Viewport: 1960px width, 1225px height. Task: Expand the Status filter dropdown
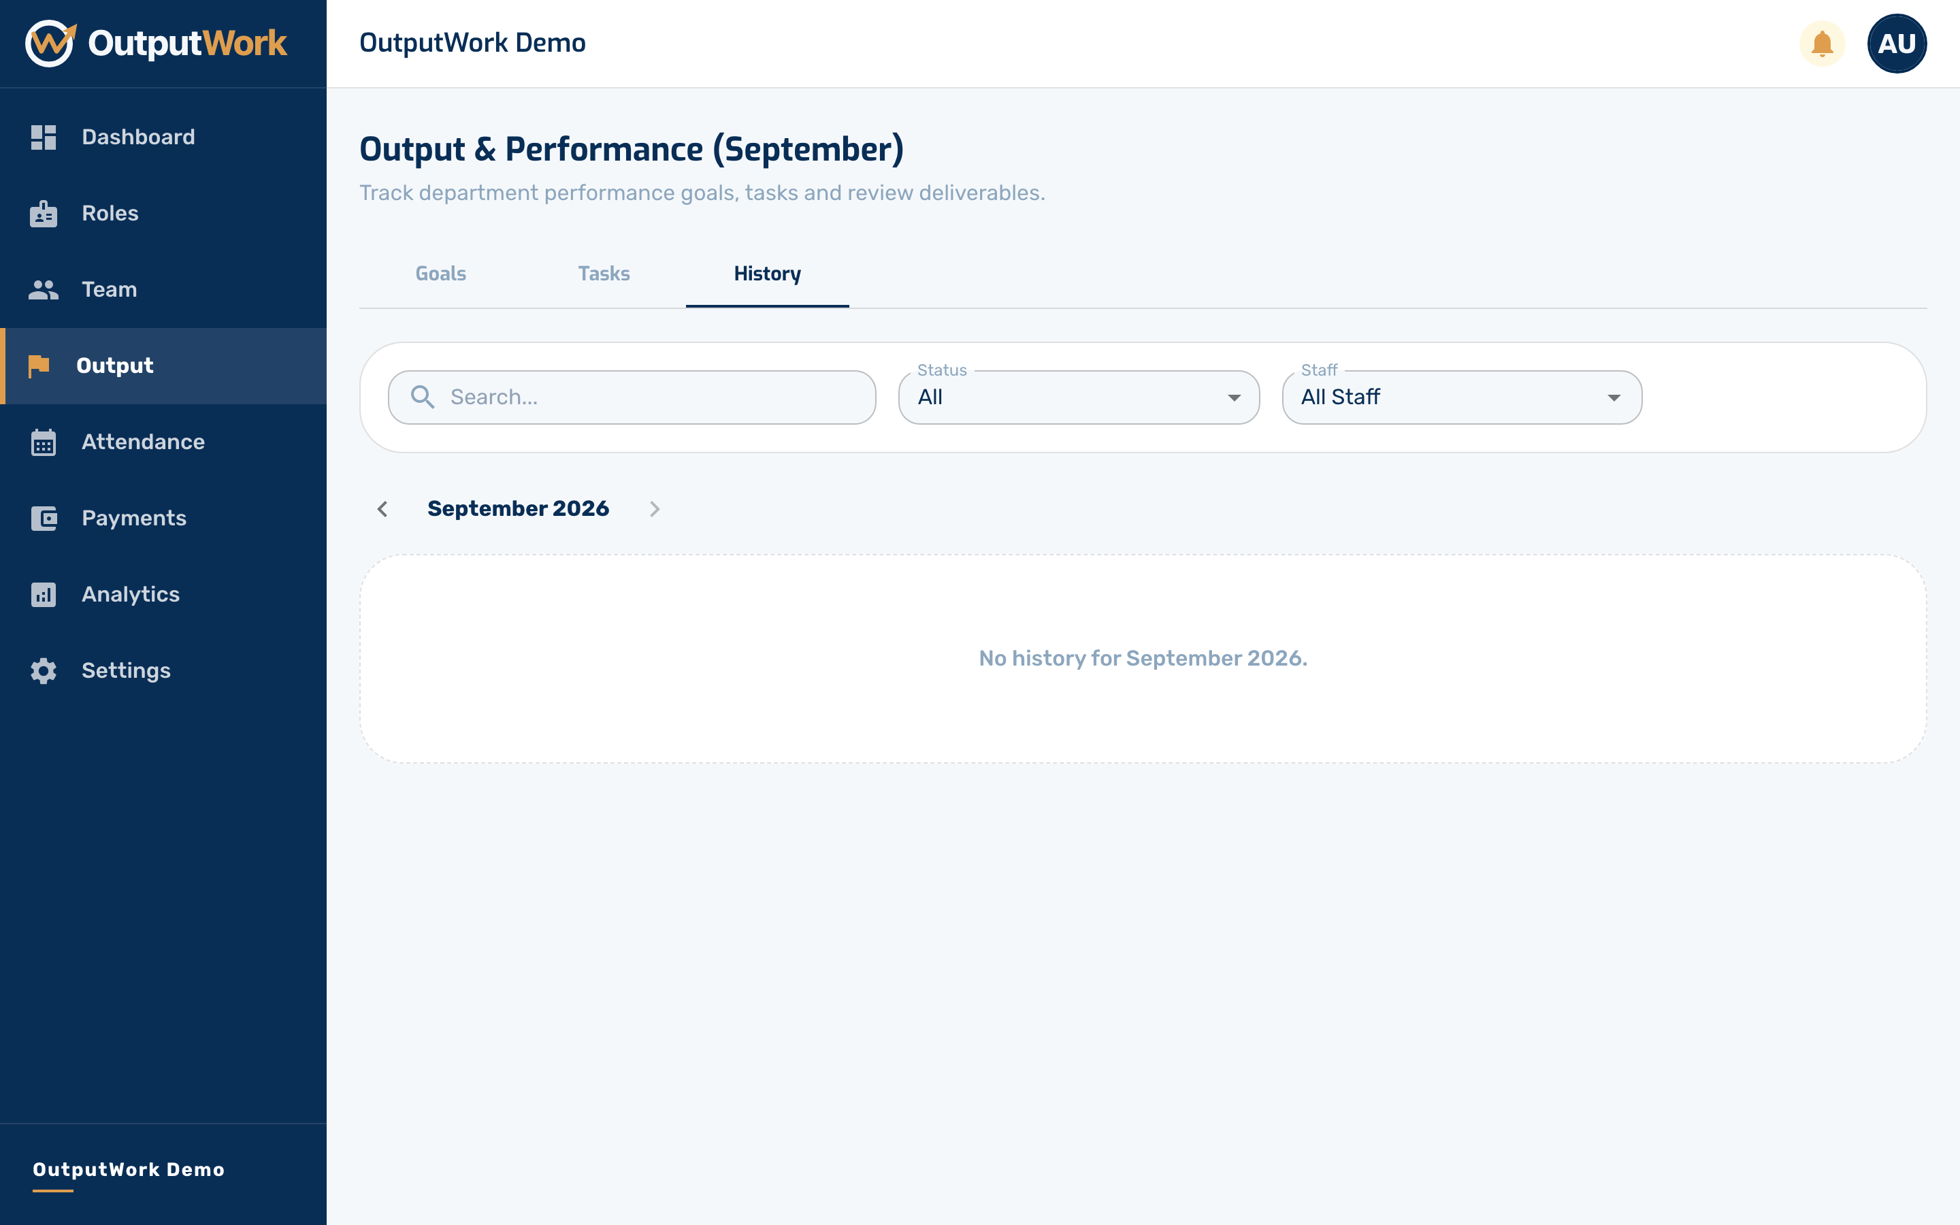(x=1079, y=397)
